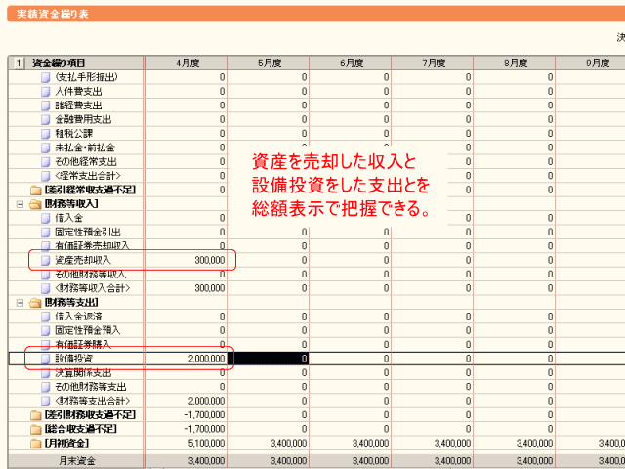Click the document icon beside 租税公課
Screen dimensions: 625x469
46,134
